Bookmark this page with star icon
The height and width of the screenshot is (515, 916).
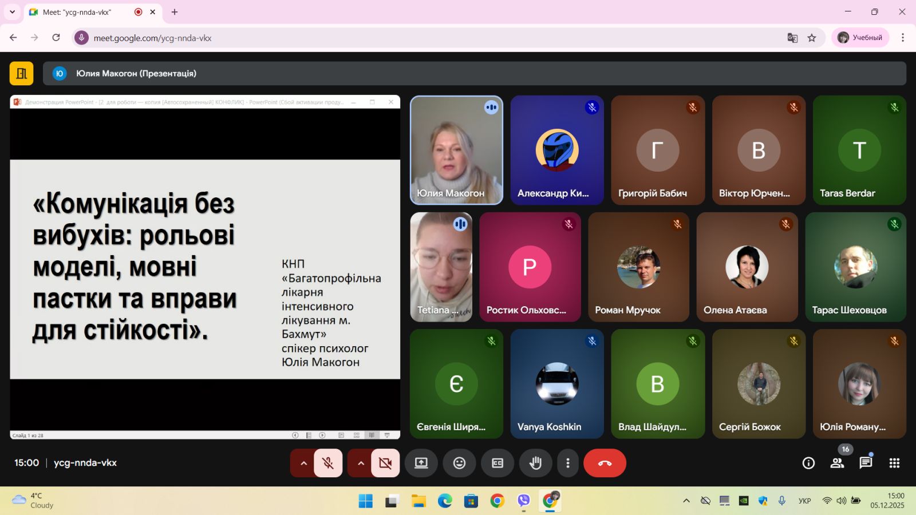pyautogui.click(x=812, y=38)
